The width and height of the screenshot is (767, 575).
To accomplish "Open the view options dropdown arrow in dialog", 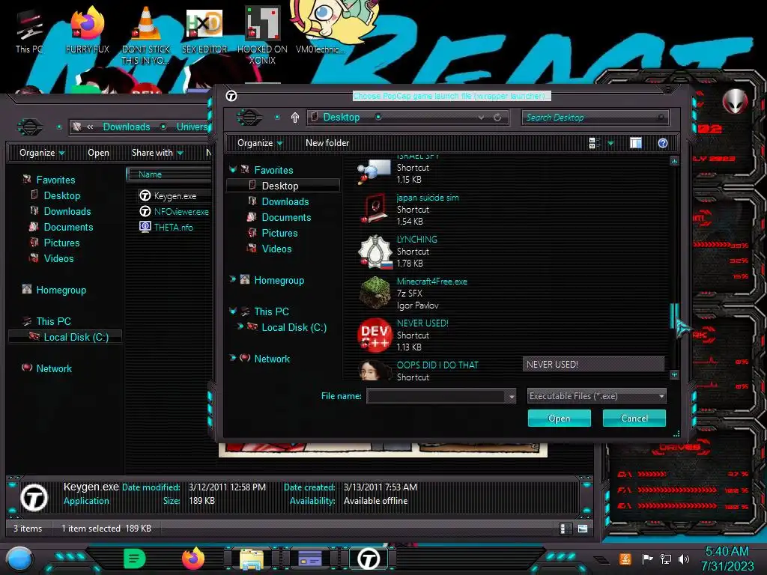I will point(611,143).
